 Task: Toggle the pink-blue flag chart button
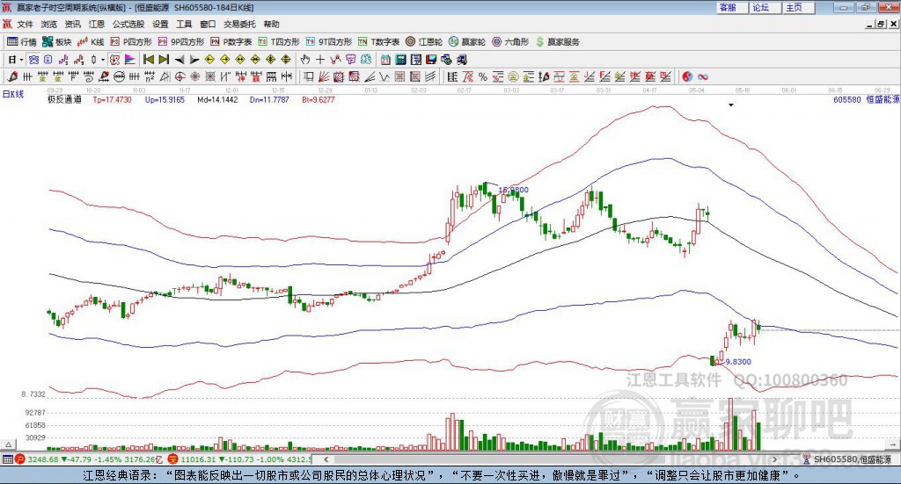[130, 60]
